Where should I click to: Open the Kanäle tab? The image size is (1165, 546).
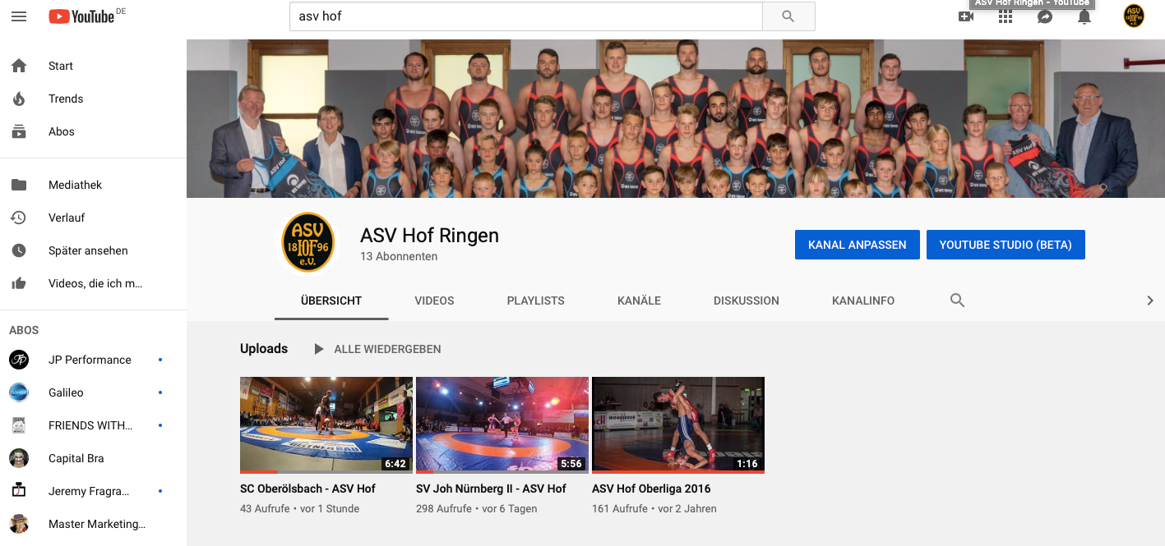coord(639,301)
